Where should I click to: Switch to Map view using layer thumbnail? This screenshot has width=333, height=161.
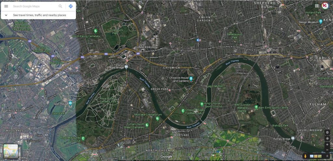11,151
